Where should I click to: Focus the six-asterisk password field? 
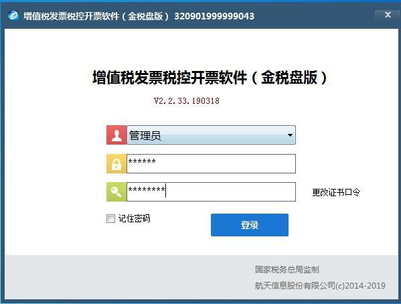tap(212, 164)
